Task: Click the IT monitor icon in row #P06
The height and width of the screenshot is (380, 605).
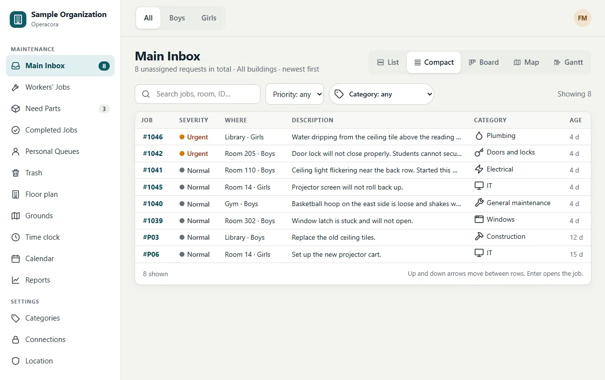Action: click(x=479, y=253)
